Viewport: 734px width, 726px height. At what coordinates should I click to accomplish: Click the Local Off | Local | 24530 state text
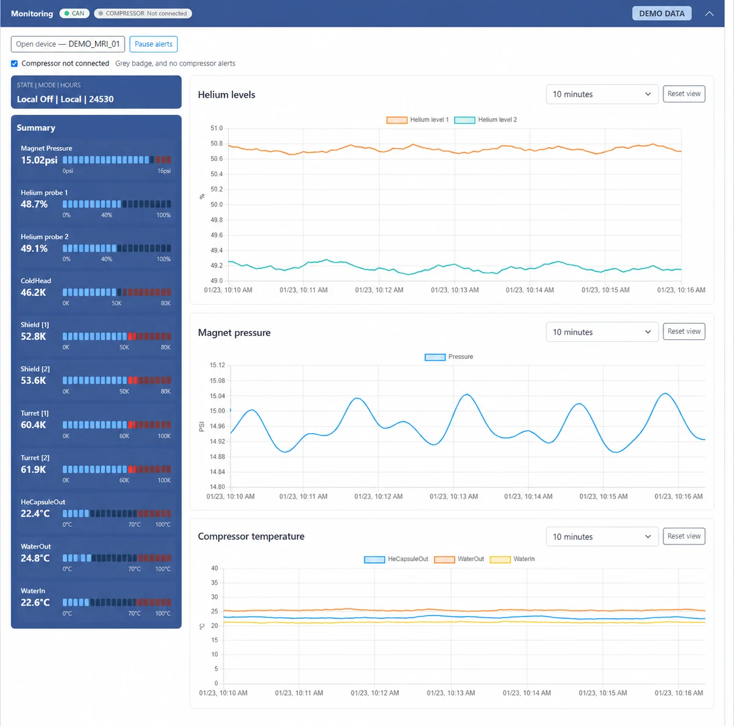[x=65, y=99]
